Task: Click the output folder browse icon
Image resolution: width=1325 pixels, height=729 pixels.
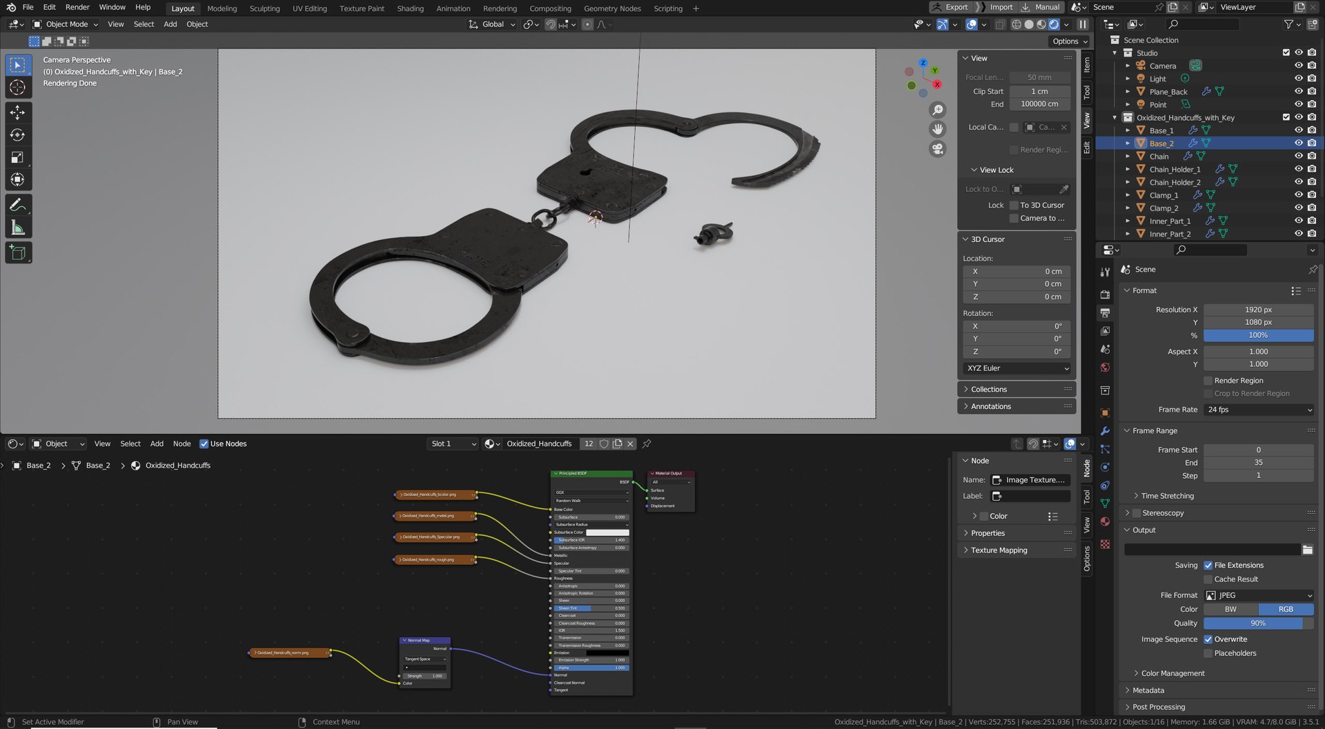Action: pyautogui.click(x=1307, y=550)
